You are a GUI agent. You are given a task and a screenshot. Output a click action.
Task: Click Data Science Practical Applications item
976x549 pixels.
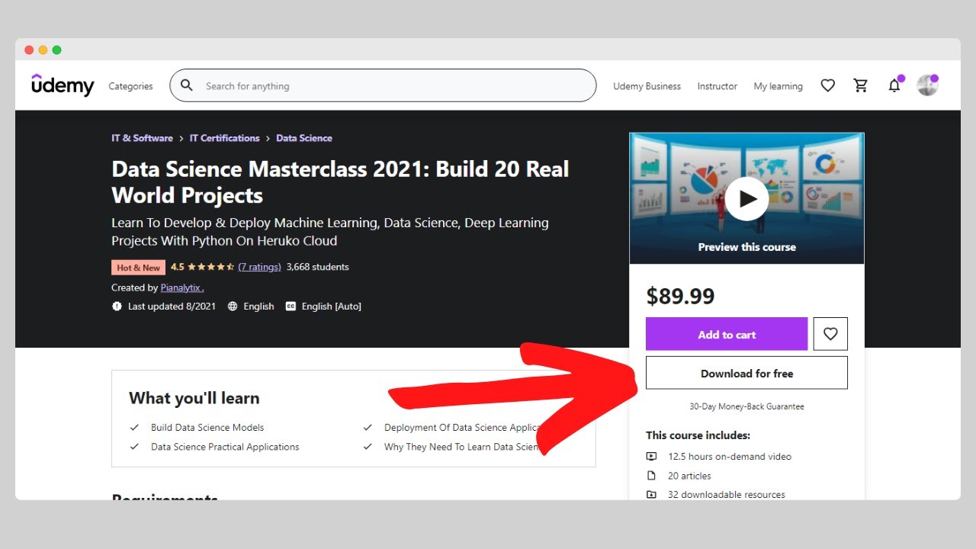click(225, 447)
